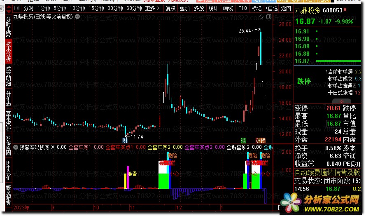Click the 2023年 date label on time axis
The width and height of the screenshot is (366, 216).
coord(21,208)
